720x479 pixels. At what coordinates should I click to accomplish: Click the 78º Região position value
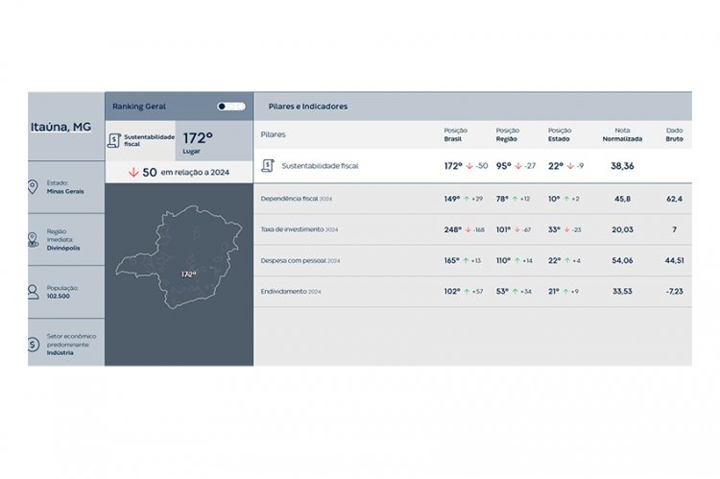tap(503, 199)
